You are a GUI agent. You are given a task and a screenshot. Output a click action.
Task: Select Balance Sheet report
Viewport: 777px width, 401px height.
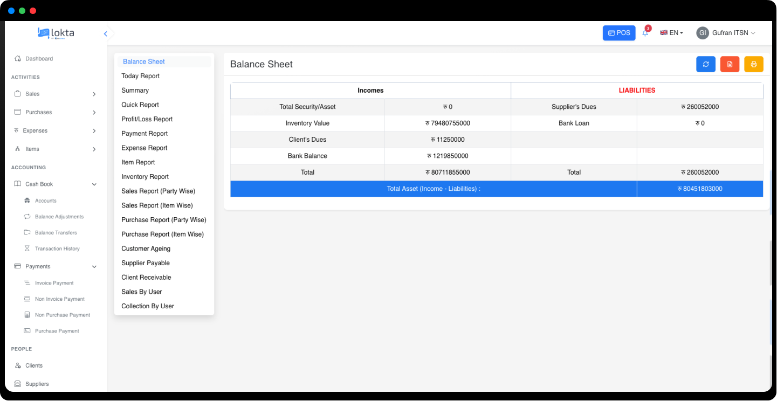click(164, 61)
